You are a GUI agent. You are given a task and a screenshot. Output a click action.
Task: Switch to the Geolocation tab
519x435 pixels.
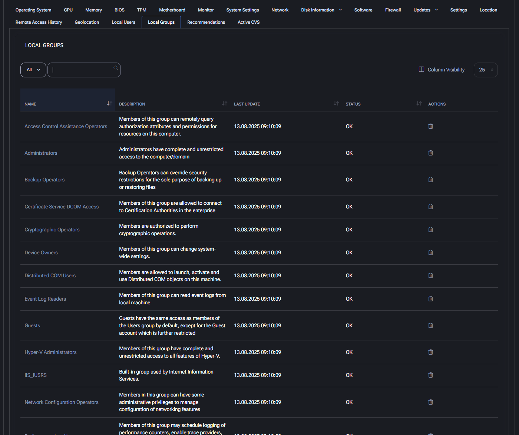87,22
